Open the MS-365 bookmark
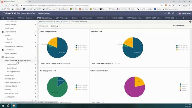 point(74,9)
